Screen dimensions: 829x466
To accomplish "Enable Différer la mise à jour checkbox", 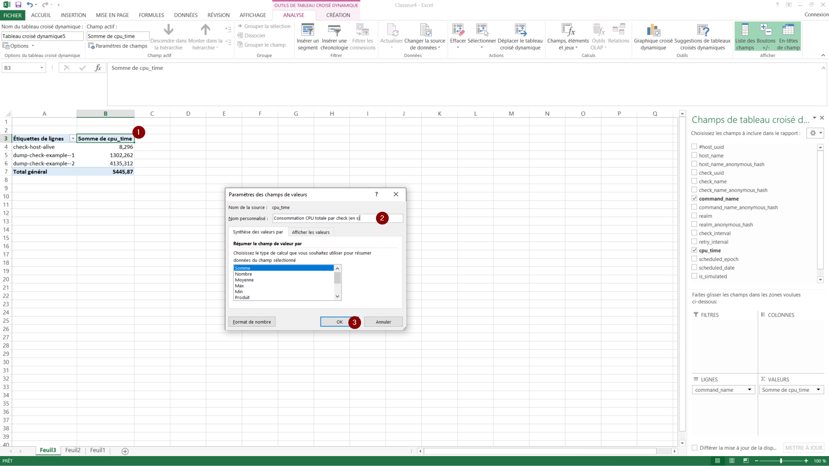I will coord(694,448).
